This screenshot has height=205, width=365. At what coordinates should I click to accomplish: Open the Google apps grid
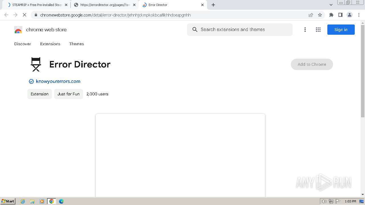(318, 30)
